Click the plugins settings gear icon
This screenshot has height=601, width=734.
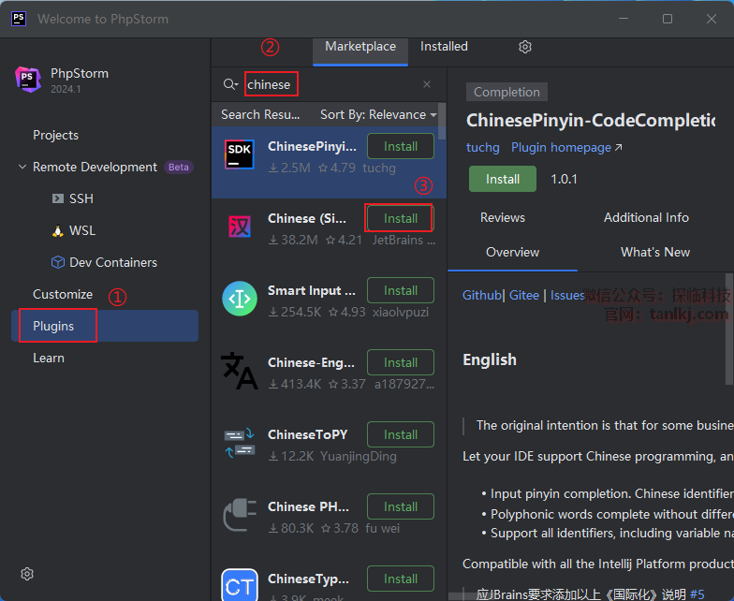coord(525,47)
